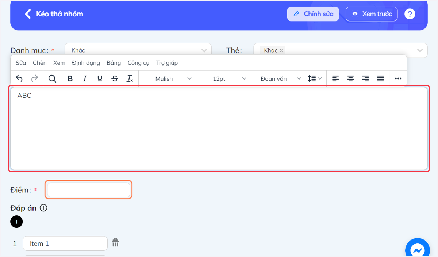Go back using the left chevron arrow
This screenshot has width=438, height=257.
(x=28, y=14)
